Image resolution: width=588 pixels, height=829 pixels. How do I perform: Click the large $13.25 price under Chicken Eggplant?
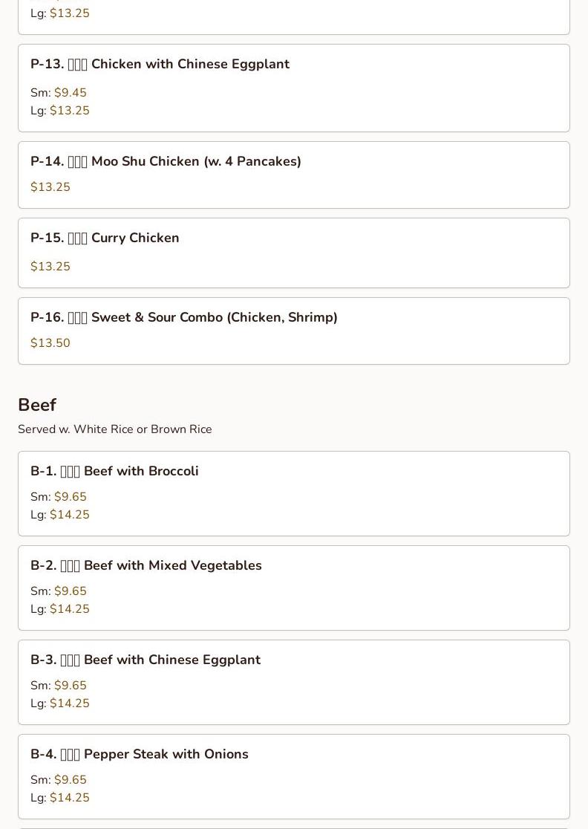click(70, 111)
